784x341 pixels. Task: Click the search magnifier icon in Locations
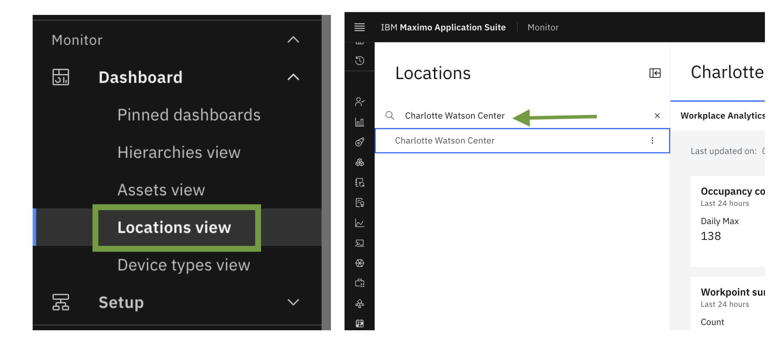pyautogui.click(x=390, y=115)
